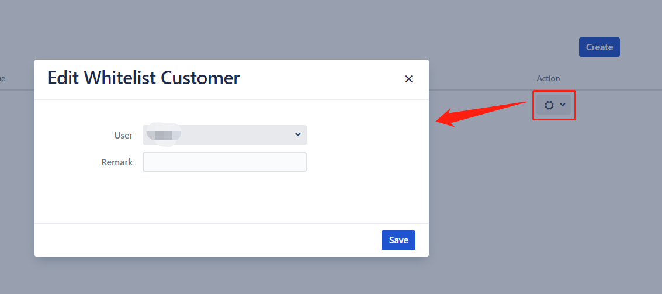Image resolution: width=662 pixels, height=294 pixels.
Task: Click the User field label
Action: pos(123,135)
